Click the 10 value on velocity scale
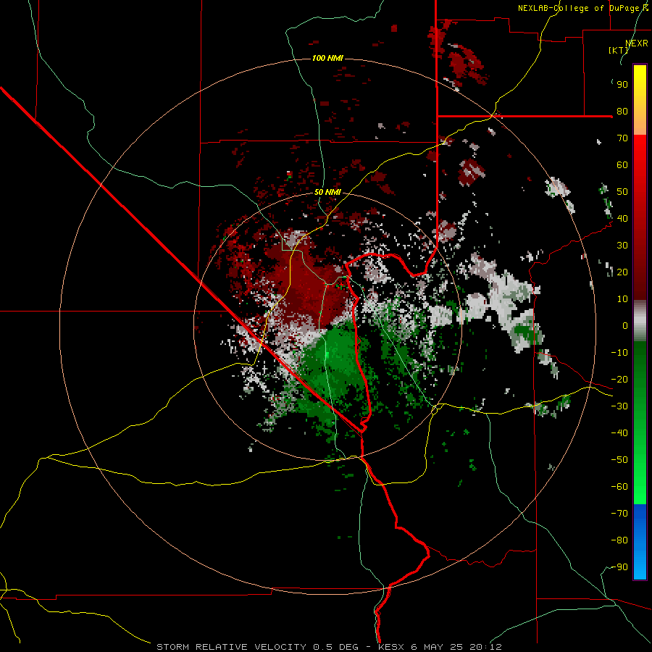 click(x=622, y=299)
